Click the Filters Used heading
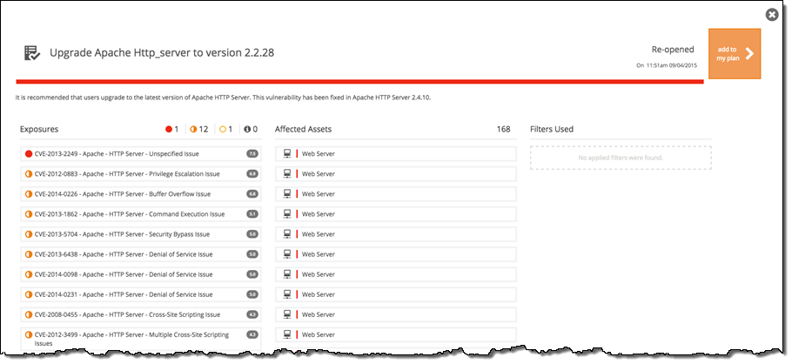The image size is (792, 364). coord(552,129)
